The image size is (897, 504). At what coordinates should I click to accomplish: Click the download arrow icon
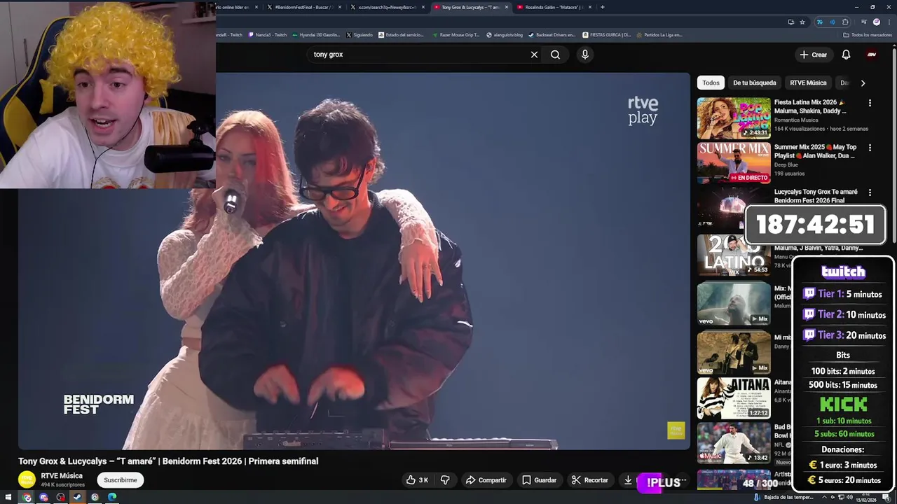click(x=628, y=480)
